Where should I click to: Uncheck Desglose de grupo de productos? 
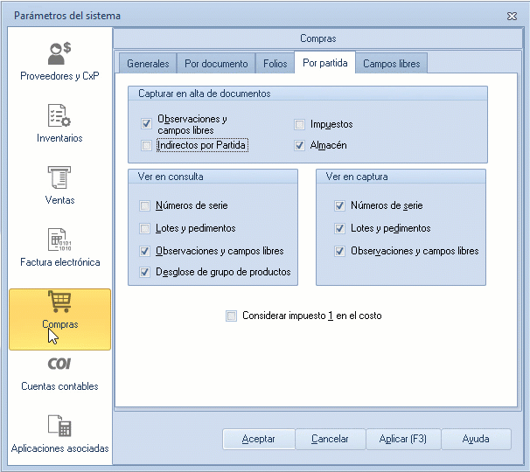tap(145, 273)
